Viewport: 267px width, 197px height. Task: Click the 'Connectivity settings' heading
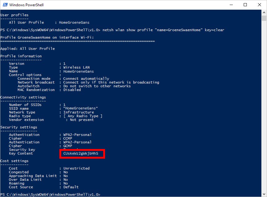23,97
